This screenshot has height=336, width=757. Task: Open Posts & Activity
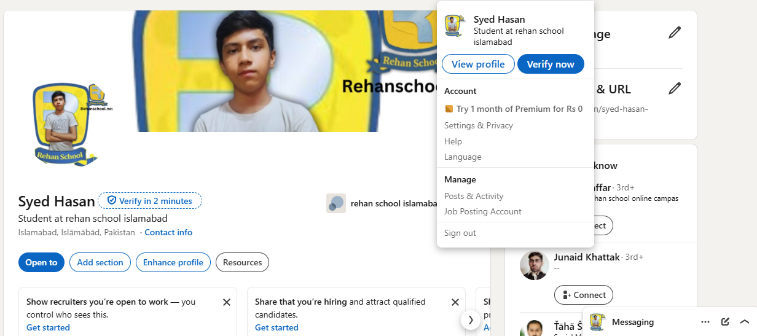click(474, 196)
